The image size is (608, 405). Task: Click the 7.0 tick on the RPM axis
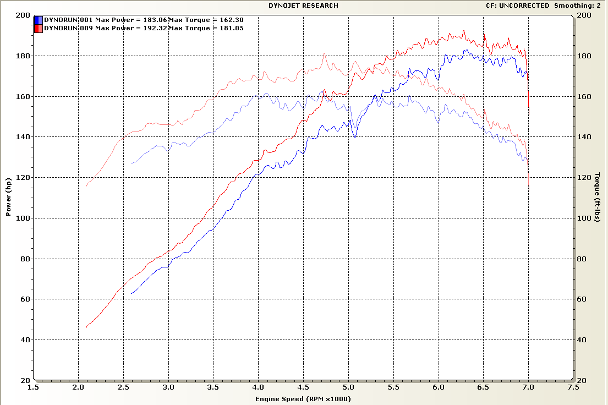point(528,387)
